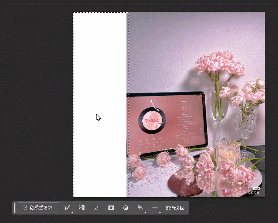Click 取消选择 to deselect
Image resolution: width=278 pixels, height=223 pixels.
coord(175,208)
